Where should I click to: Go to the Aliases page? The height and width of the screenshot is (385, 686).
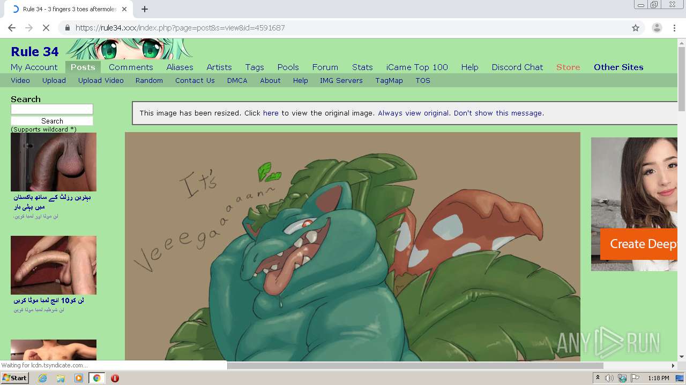coord(180,67)
